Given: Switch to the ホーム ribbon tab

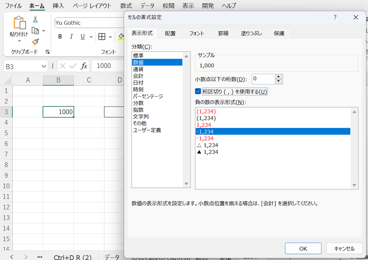Looking at the screenshot, I should pos(37,6).
